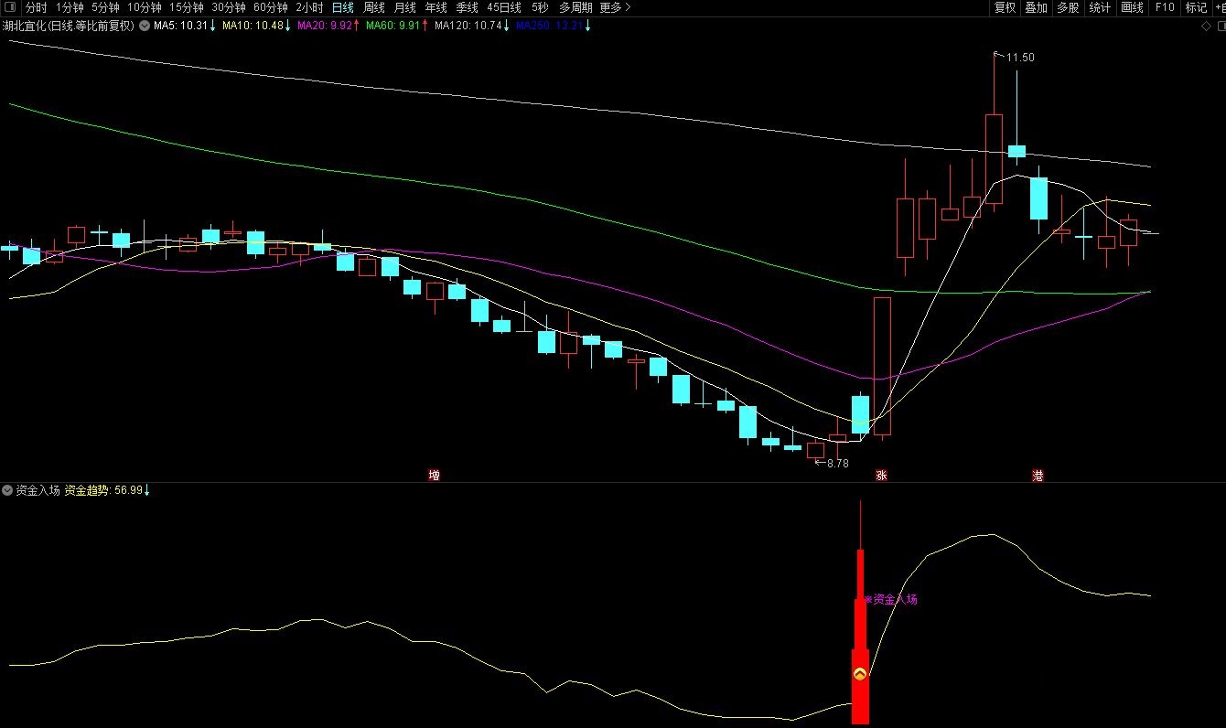
Task: Click the MA20: 9.92 indicator value
Action: (328, 26)
